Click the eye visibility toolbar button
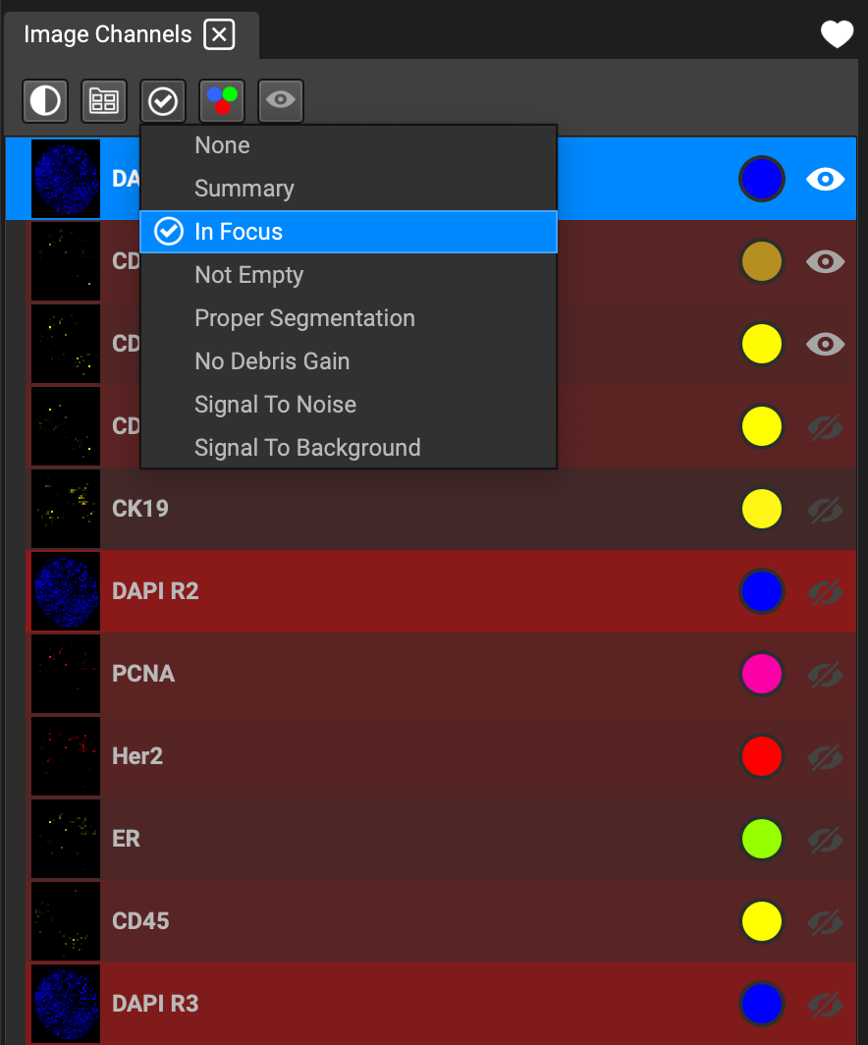Viewport: 868px width, 1045px height. point(281,101)
